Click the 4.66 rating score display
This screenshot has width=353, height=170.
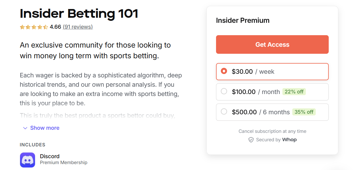[55, 27]
